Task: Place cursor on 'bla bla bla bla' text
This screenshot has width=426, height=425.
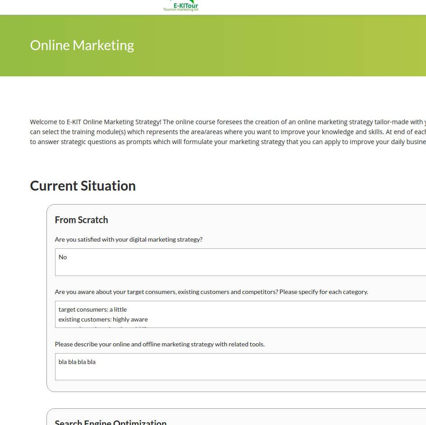Action: [77, 362]
